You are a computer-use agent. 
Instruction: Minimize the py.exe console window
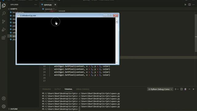point(106,15)
